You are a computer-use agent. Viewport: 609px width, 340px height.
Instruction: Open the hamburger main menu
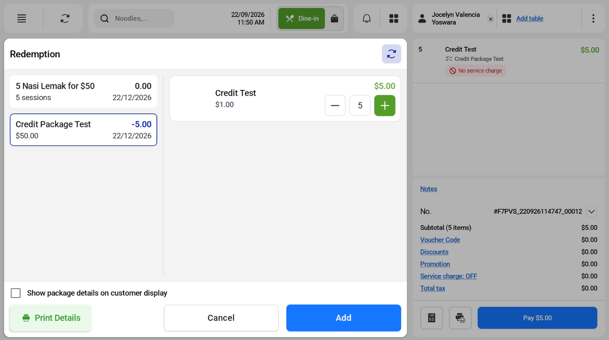[22, 19]
